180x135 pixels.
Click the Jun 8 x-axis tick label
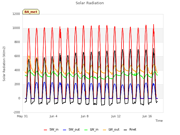(85, 116)
